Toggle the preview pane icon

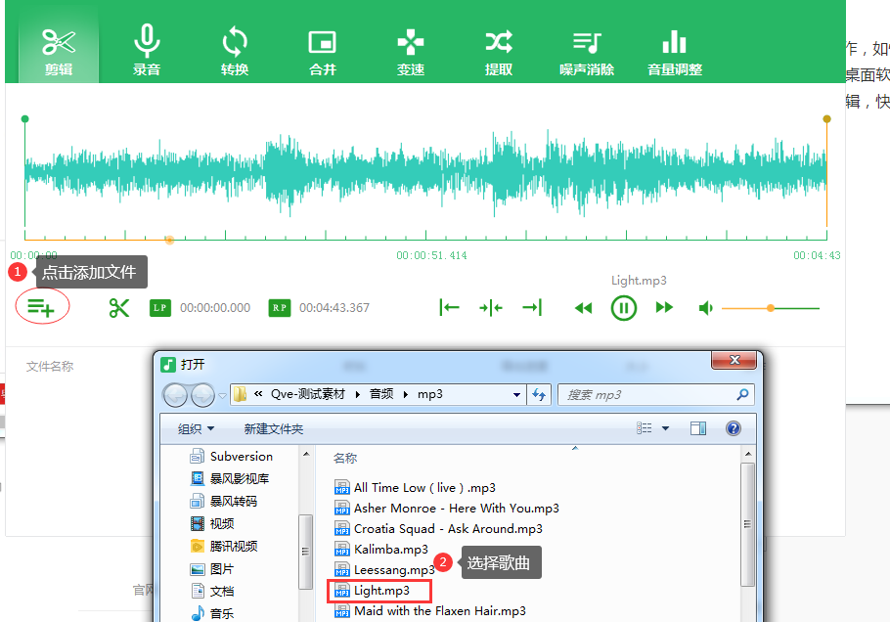click(698, 428)
